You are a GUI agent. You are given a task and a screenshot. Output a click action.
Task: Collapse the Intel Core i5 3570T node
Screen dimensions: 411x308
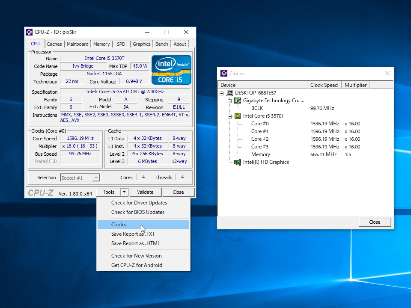(230, 116)
